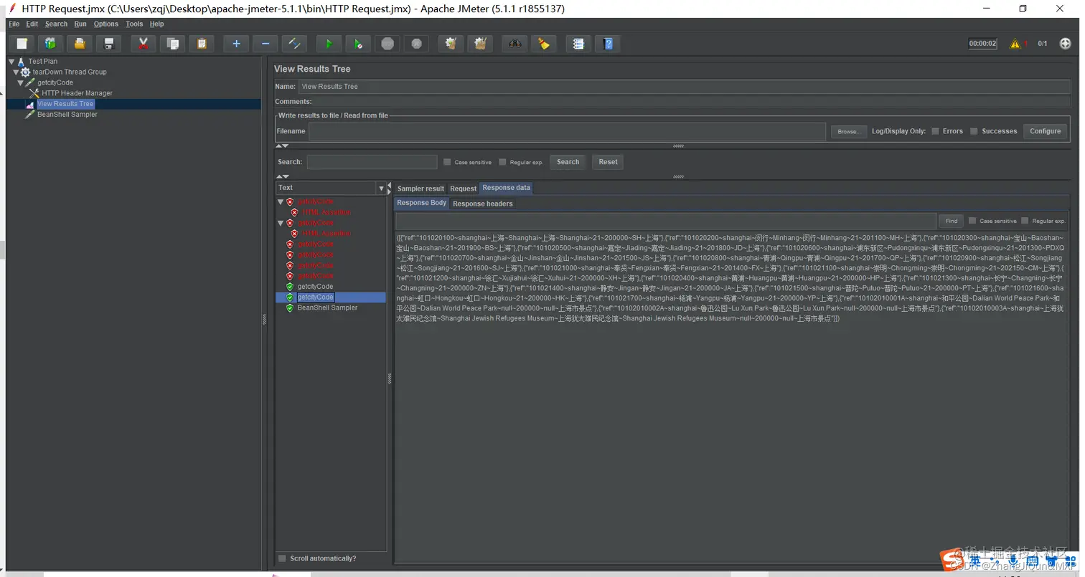The height and width of the screenshot is (577, 1085).
Task: Open the Run menu
Action: [x=80, y=24]
